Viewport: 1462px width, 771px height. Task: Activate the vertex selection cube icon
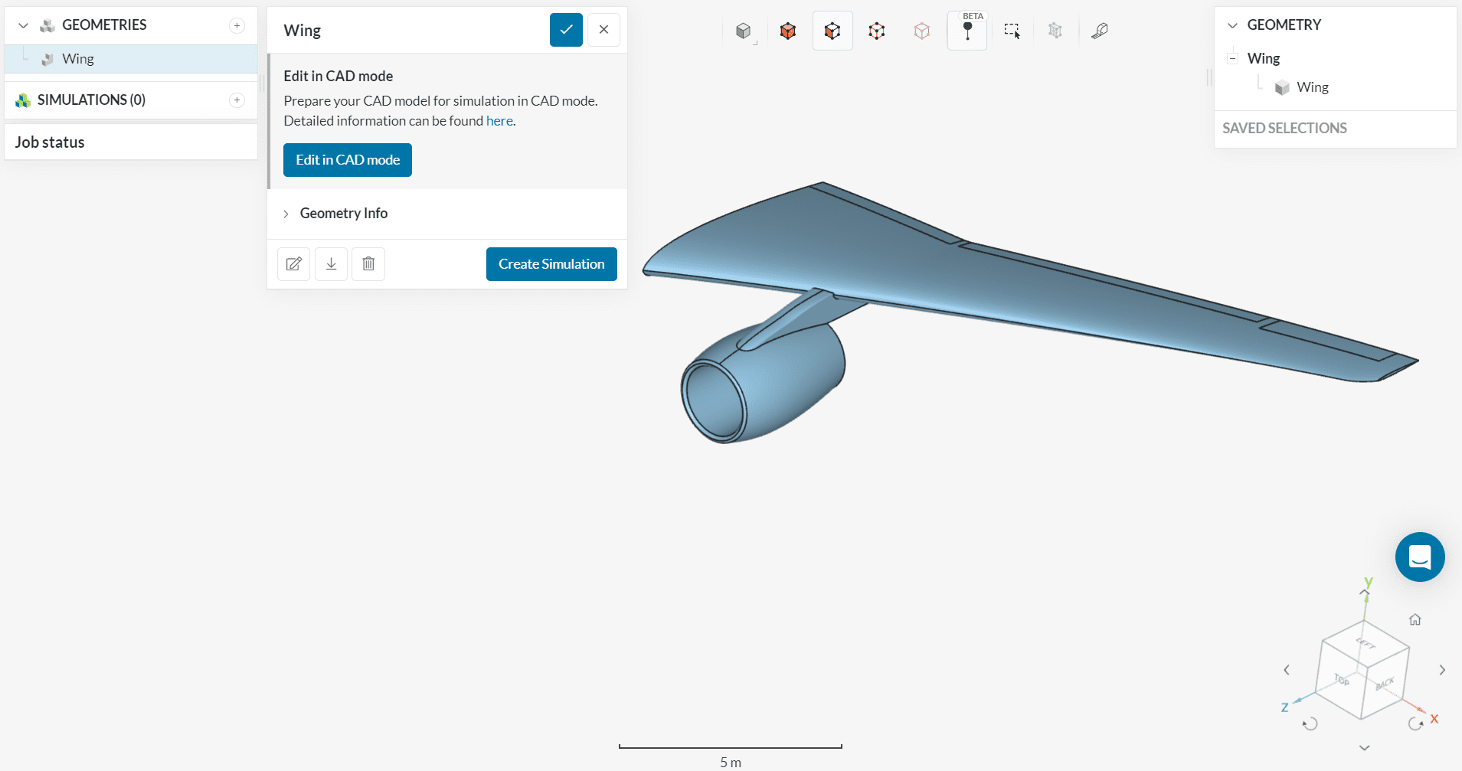(x=877, y=31)
